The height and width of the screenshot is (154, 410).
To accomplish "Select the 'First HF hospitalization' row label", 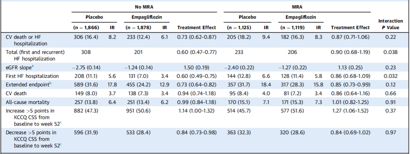I will (x=32, y=75).
